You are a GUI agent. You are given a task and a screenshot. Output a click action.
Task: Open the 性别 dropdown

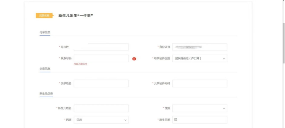[199, 108]
